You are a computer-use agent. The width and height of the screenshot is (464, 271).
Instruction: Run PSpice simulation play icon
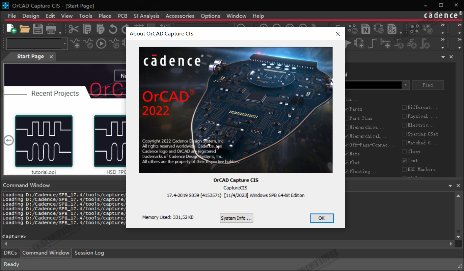tap(101, 43)
